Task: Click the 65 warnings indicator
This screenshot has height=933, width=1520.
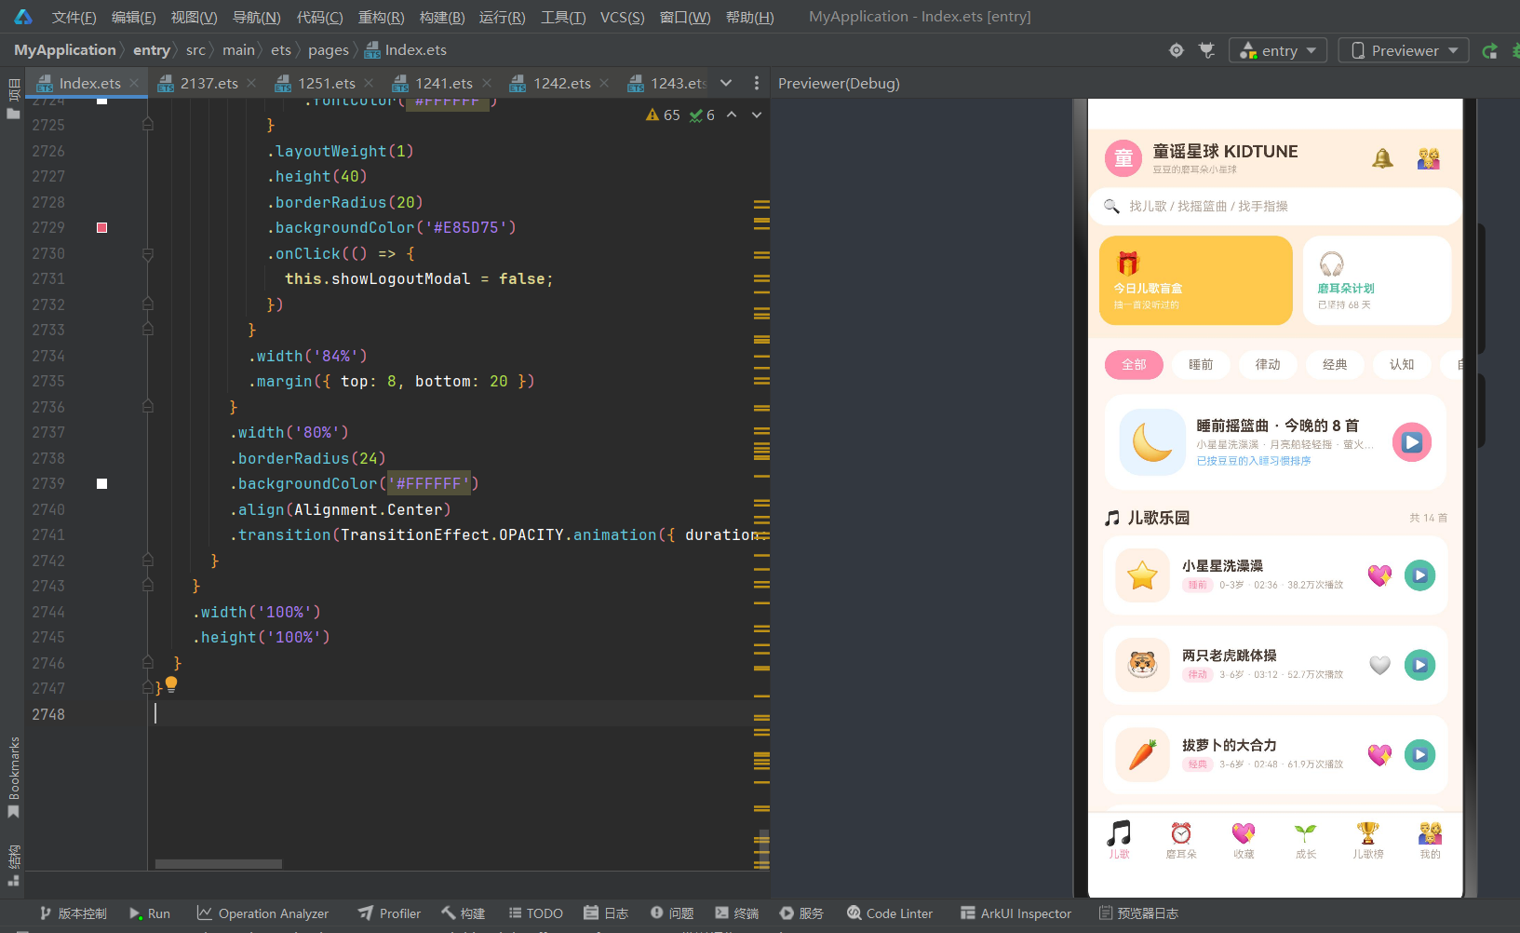Action: coord(663,115)
